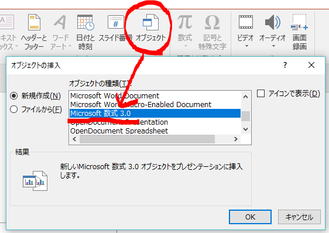
Task: Select Microsoft Word Document in list
Action: [x=155, y=96]
